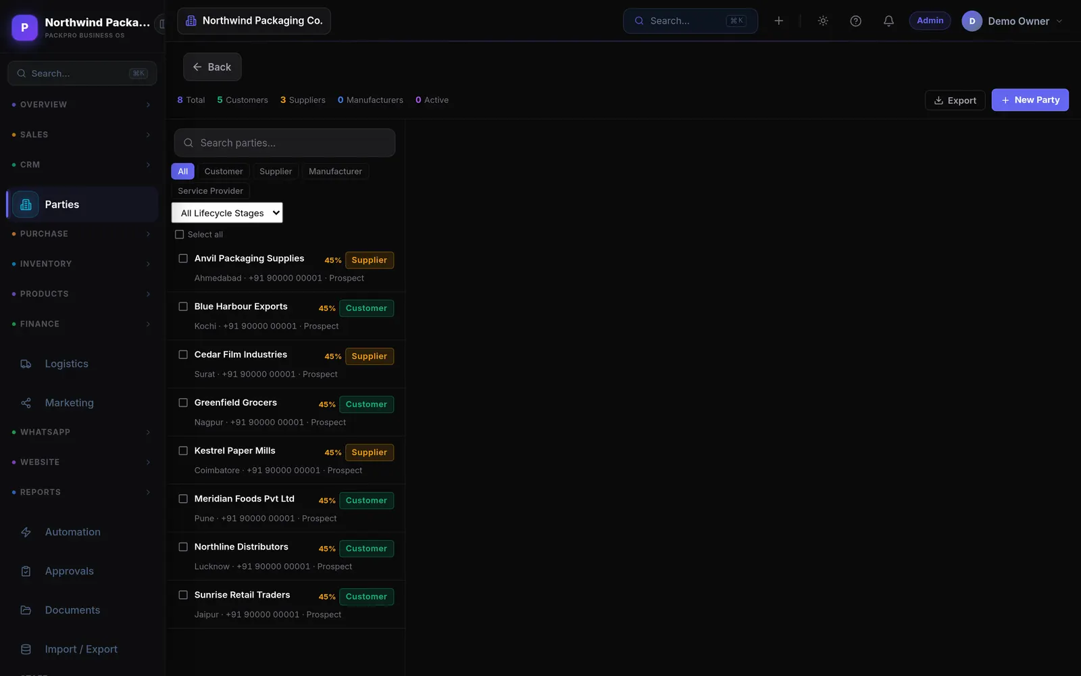Filter by Customer tab
Image resolution: width=1081 pixels, height=676 pixels.
[x=224, y=171]
